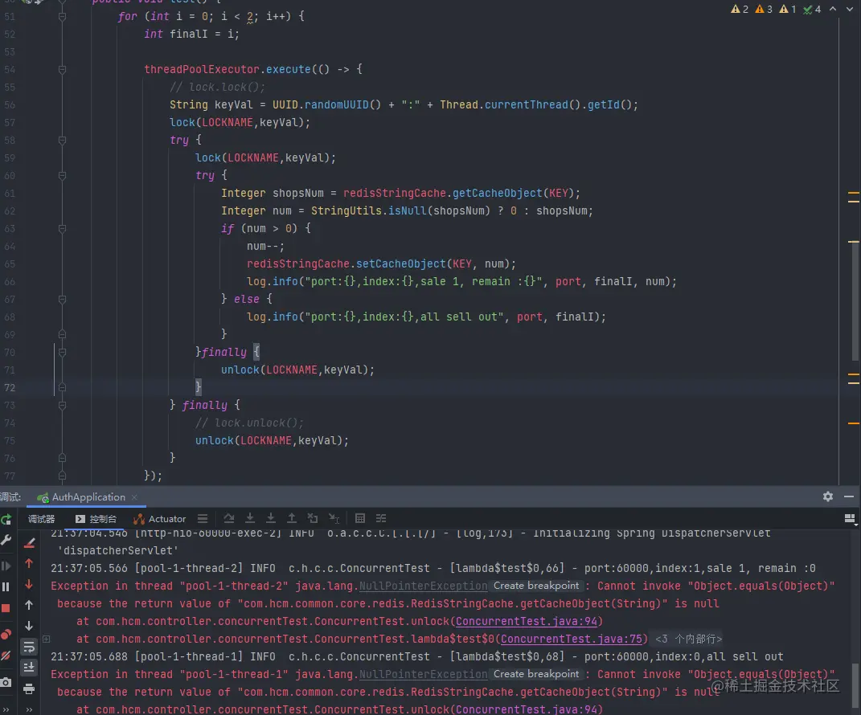Collapse the outer try block at line 58
The image size is (861, 715).
62,141
